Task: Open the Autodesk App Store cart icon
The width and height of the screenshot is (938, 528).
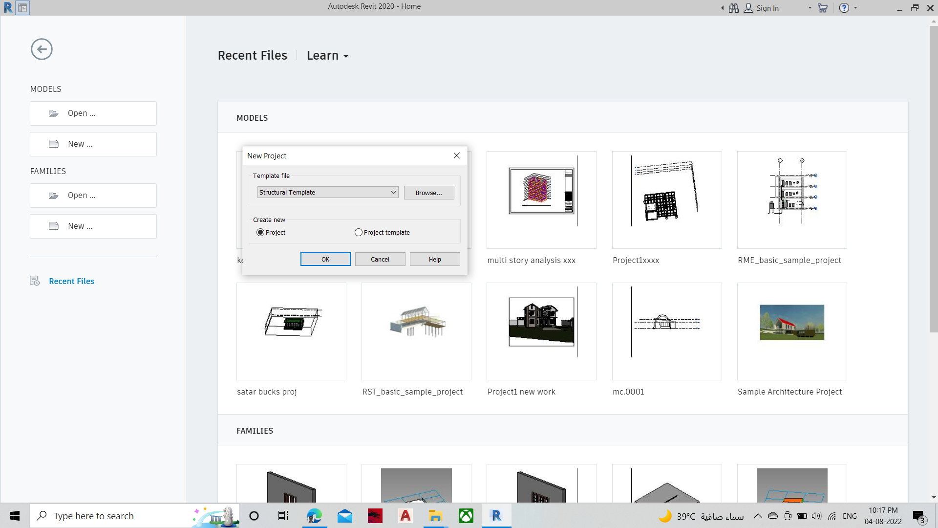Action: (x=823, y=8)
